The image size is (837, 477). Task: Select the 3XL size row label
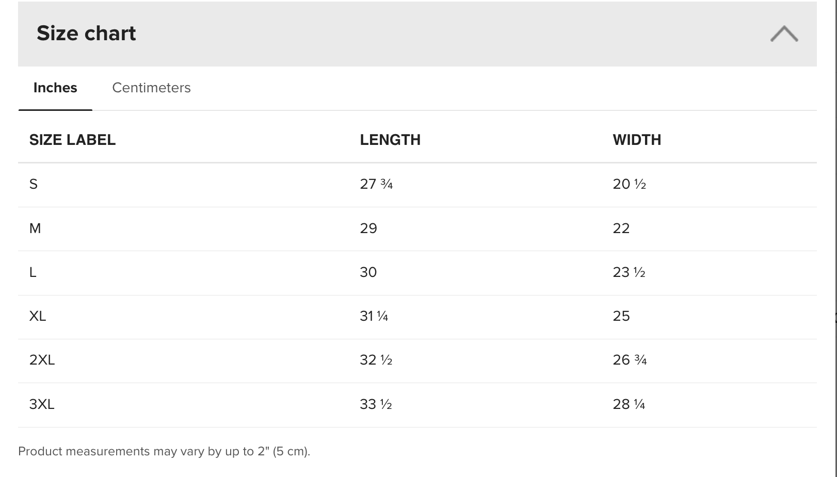tap(42, 404)
